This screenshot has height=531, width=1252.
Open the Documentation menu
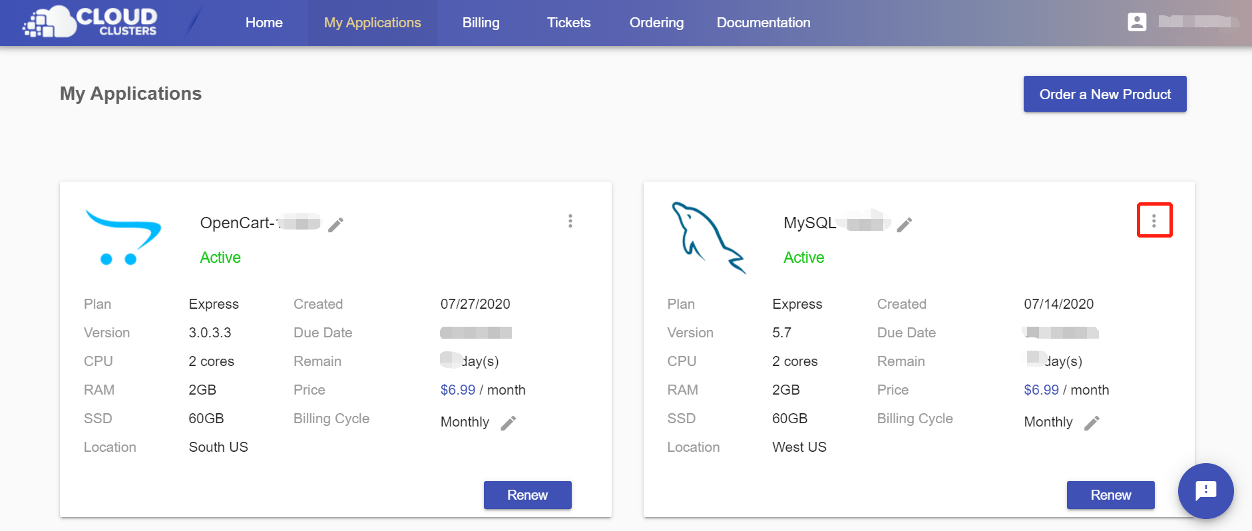[763, 23]
